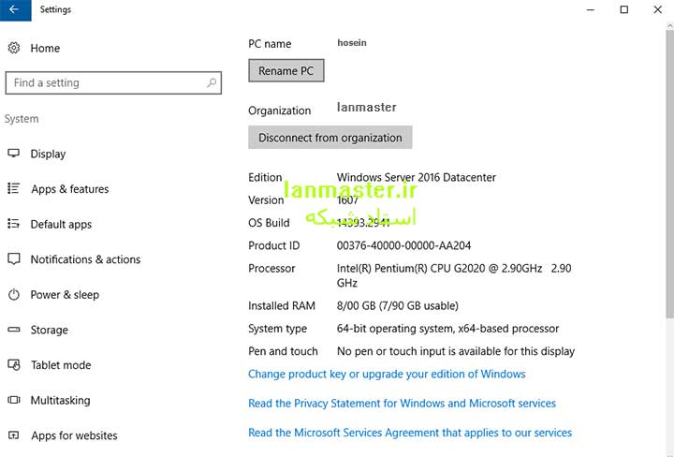This screenshot has height=457, width=674.
Task: Click the Rename PC button
Action: (286, 70)
